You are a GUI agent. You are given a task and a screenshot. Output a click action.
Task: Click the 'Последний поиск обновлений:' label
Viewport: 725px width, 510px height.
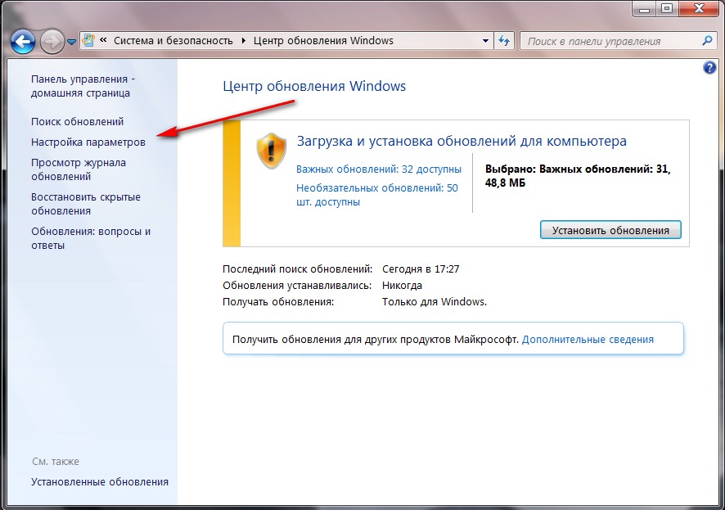(x=297, y=269)
